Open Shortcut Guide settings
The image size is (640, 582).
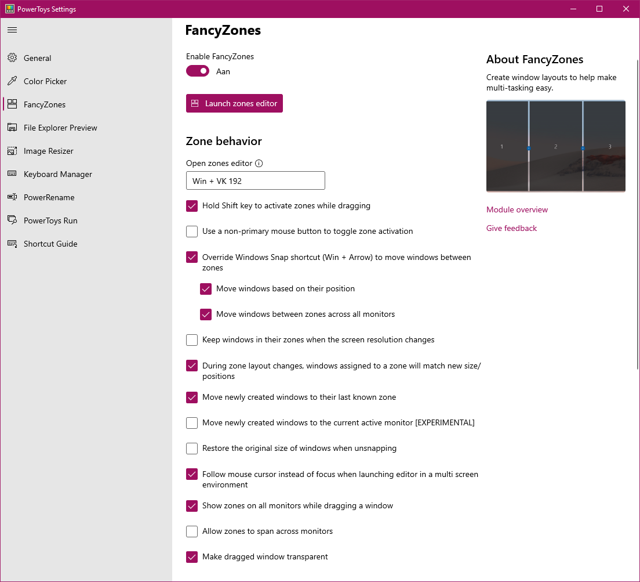click(x=50, y=244)
